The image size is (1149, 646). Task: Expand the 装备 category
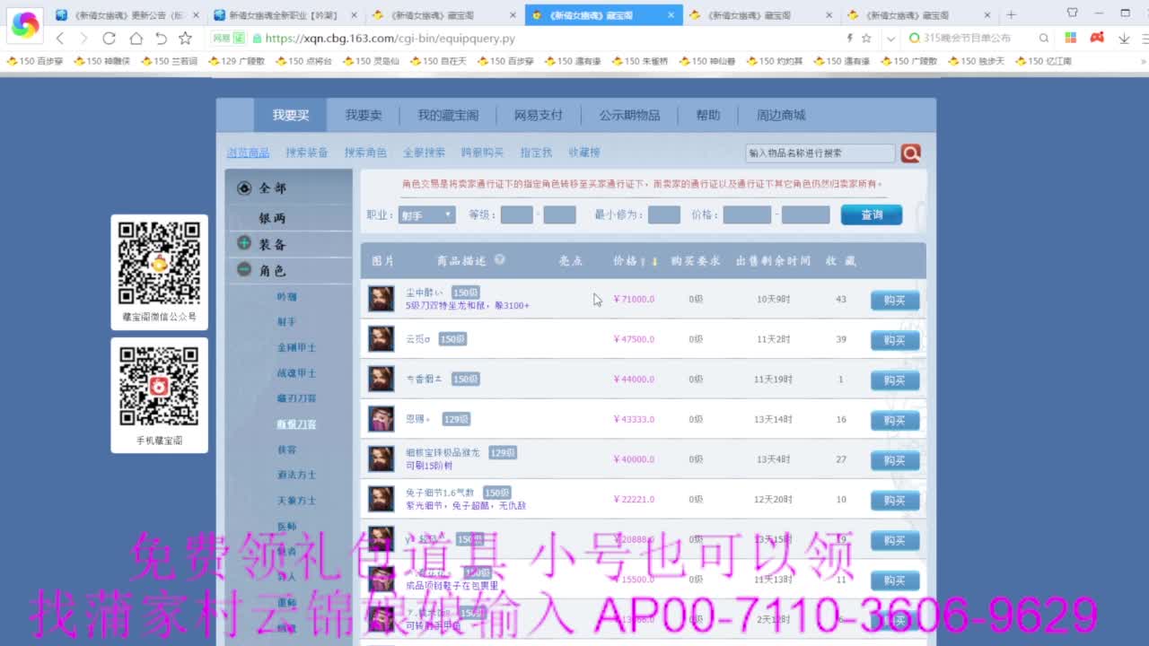tap(244, 243)
